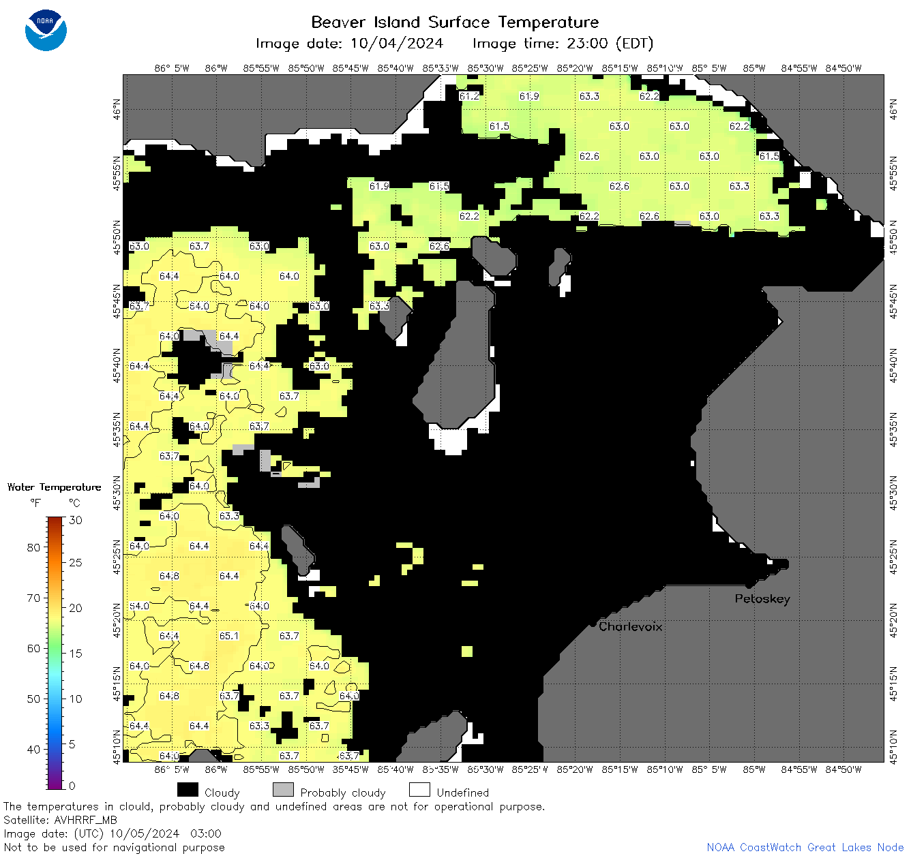
Task: Click the 80 Fahrenheit tick label
Action: point(33,547)
